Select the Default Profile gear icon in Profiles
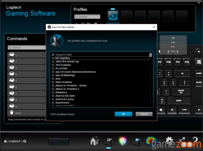 (113, 16)
